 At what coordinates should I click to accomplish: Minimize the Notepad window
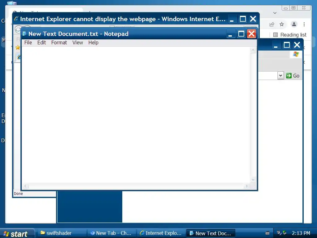[x=230, y=34]
